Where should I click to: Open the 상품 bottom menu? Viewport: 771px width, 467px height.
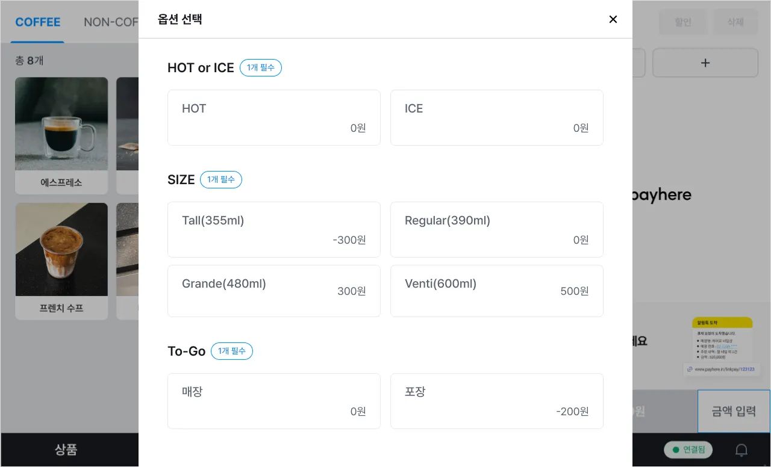point(66,450)
